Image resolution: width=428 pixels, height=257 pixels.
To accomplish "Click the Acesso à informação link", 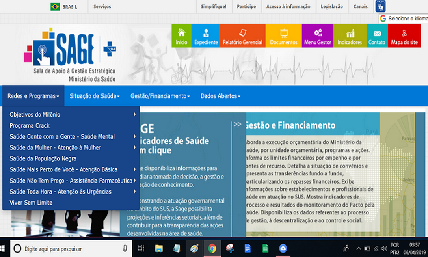I will [x=288, y=7].
